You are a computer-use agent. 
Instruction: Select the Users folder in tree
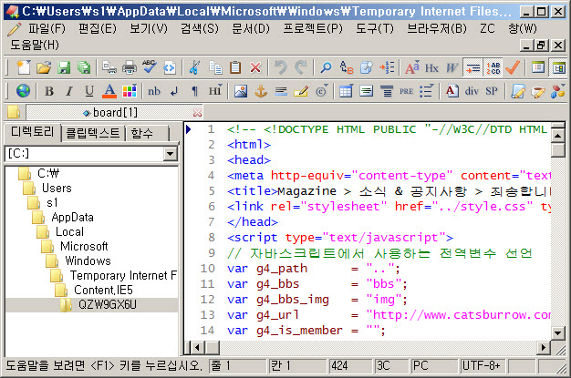pos(57,189)
